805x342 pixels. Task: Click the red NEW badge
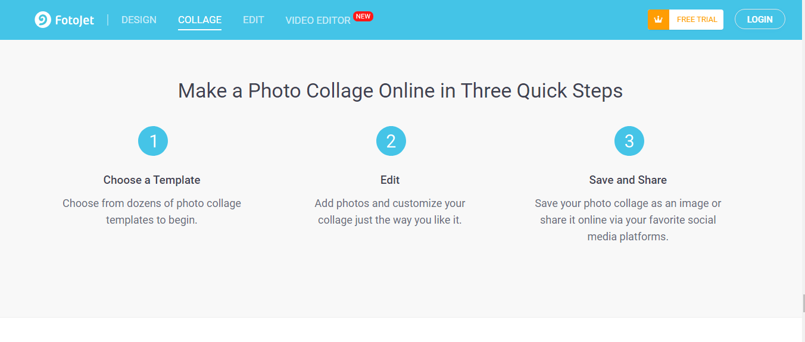coord(363,16)
